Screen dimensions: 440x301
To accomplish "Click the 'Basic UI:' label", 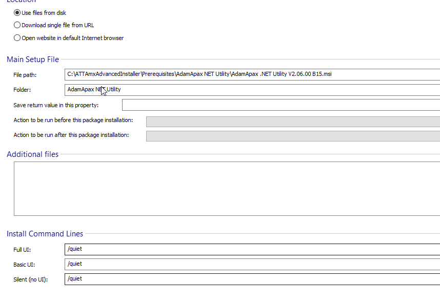I will pyautogui.click(x=25, y=265).
